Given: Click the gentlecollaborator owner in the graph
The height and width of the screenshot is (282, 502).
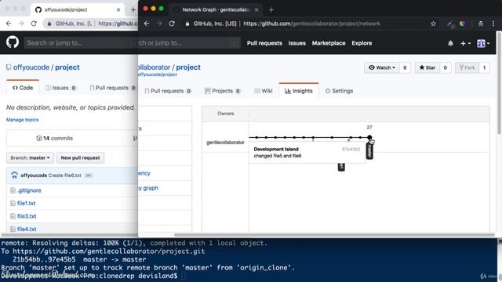Looking at the screenshot, I should click(x=225, y=143).
